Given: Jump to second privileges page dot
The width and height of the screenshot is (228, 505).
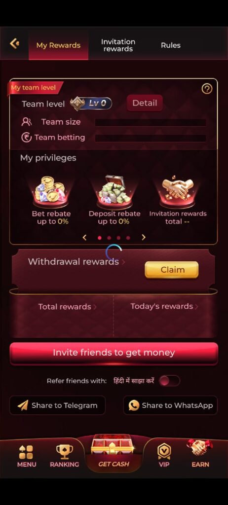Looking at the screenshot, I should (x=109, y=238).
